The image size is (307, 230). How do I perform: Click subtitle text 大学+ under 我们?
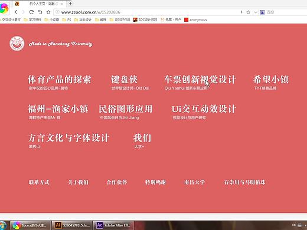[x=139, y=147]
